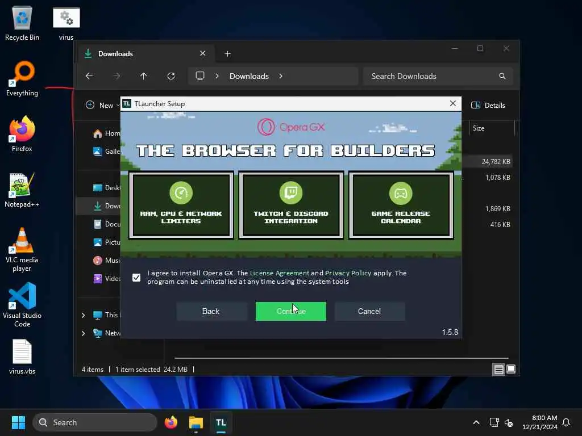Image resolution: width=582 pixels, height=436 pixels.
Task: Go Back in TLauncher Setup
Action: click(x=211, y=312)
